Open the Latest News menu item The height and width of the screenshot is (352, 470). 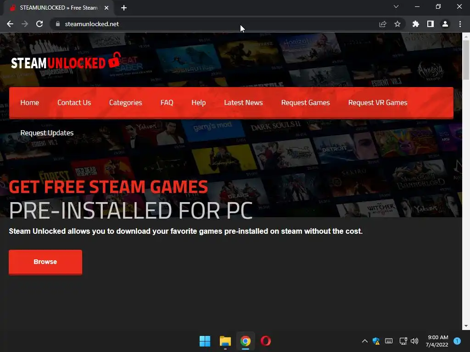coord(243,103)
